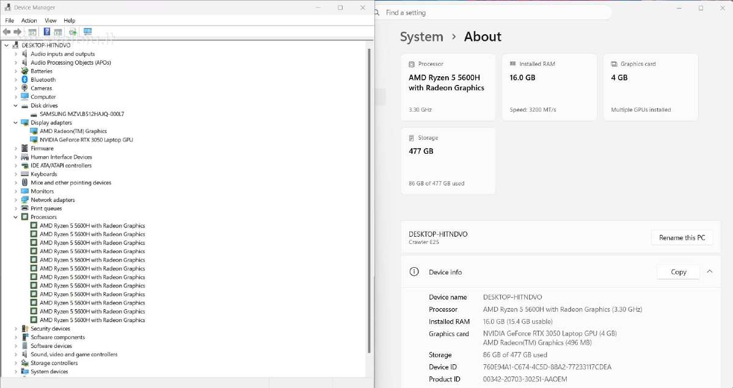Click the Sound, video and game controllers icon
The height and width of the screenshot is (388, 733).
tap(25, 354)
